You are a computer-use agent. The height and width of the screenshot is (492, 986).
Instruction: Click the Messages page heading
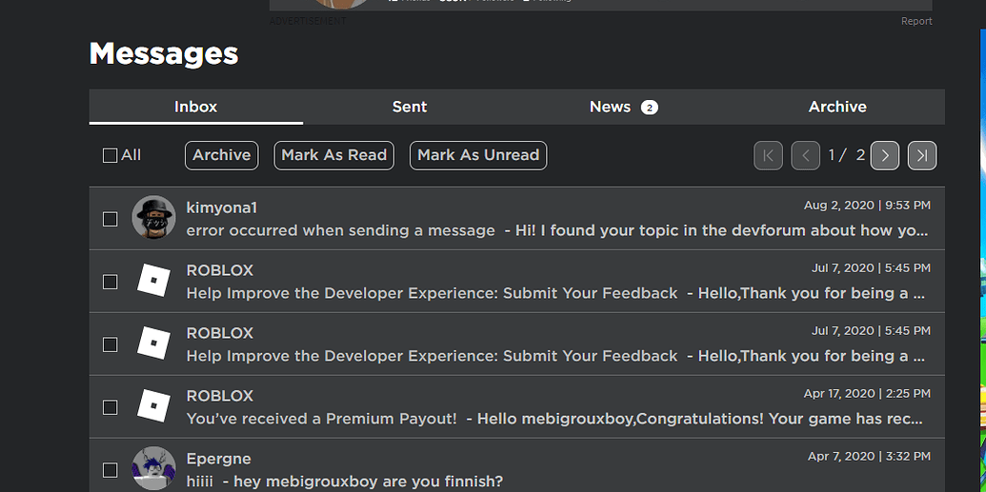[164, 54]
